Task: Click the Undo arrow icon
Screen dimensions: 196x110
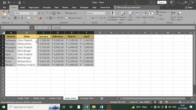Action: (9, 2)
